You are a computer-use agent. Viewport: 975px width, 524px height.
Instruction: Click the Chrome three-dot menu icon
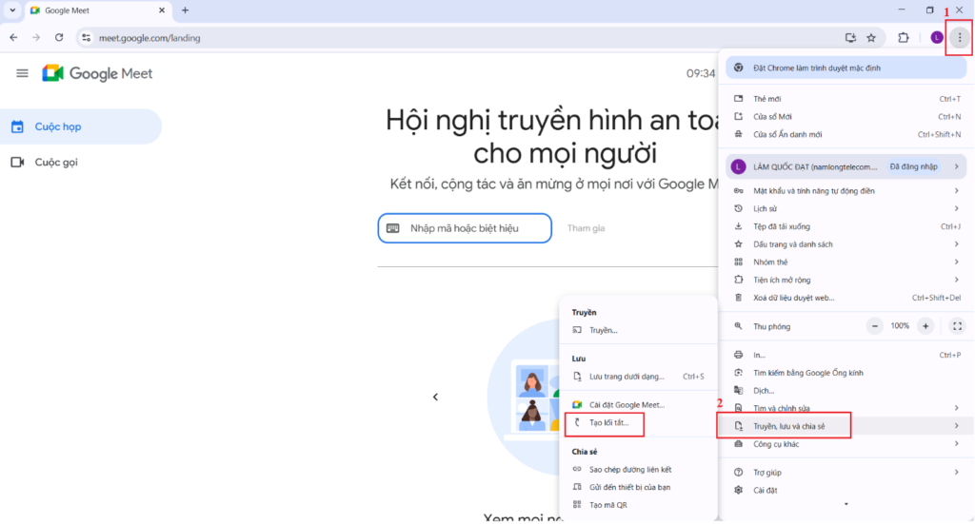pyautogui.click(x=960, y=38)
